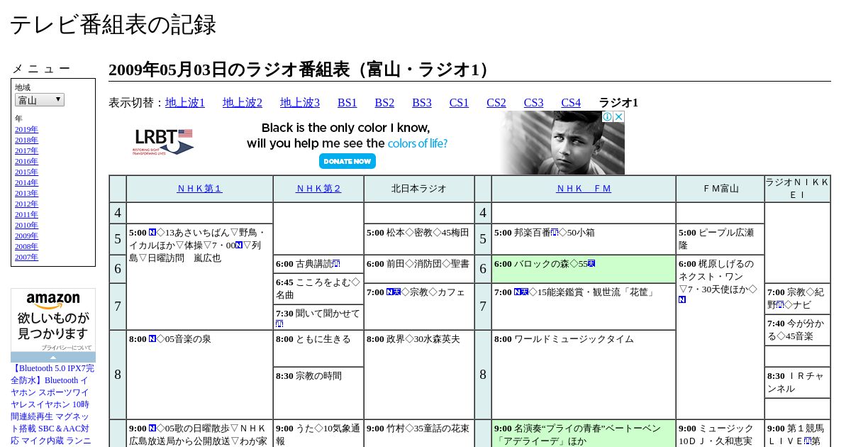Switch to 地上波3 listings
This screenshot has height=447, width=851.
(x=300, y=103)
